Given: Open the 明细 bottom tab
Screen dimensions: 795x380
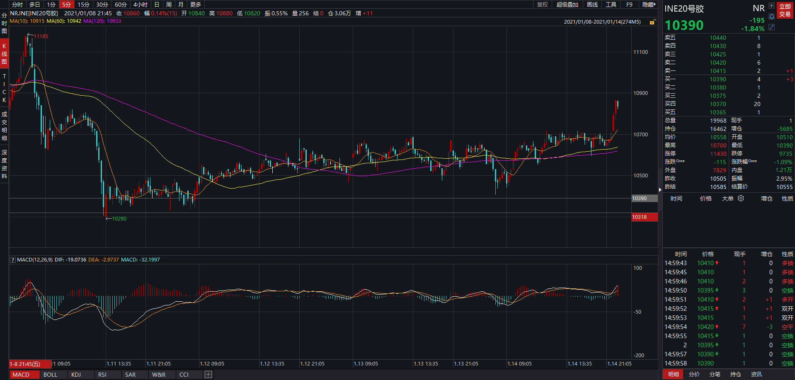Looking at the screenshot, I should point(674,374).
